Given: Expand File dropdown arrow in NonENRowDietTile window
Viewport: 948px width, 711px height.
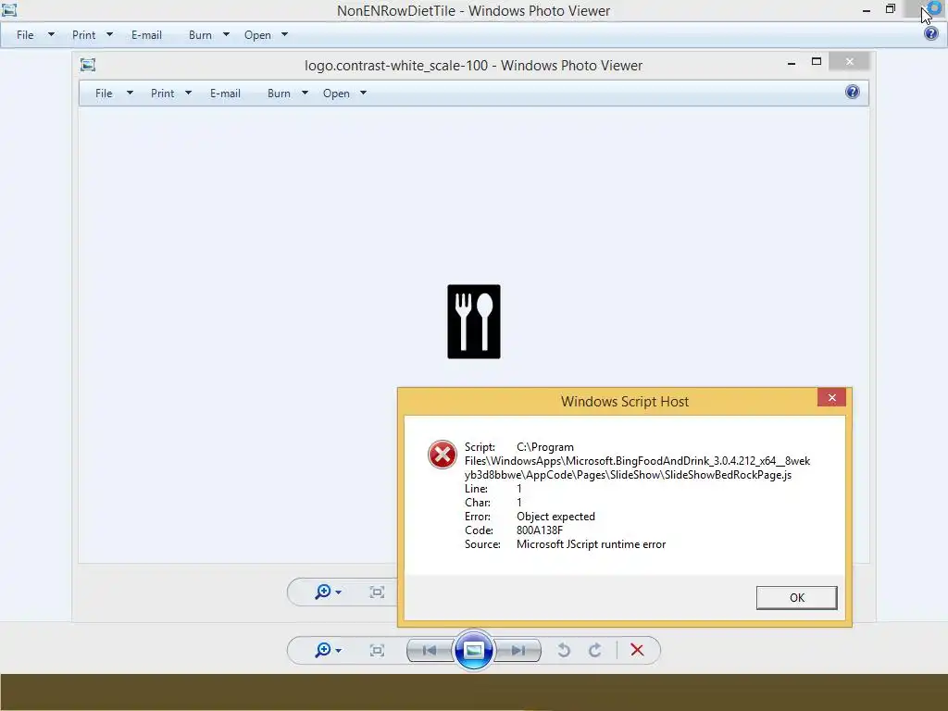Looking at the screenshot, I should pos(52,35).
